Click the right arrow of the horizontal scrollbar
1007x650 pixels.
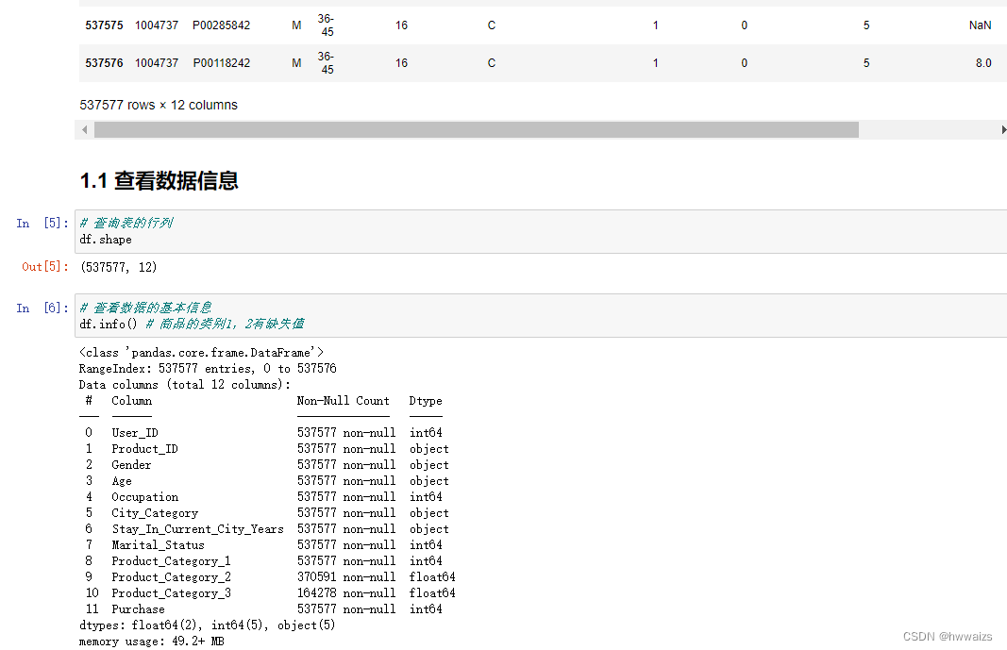click(x=1003, y=129)
